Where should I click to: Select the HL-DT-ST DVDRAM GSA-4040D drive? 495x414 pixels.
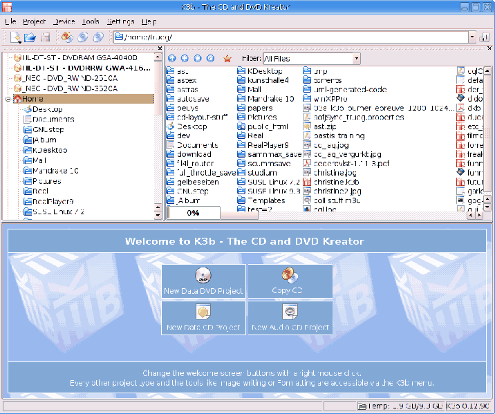(78, 58)
